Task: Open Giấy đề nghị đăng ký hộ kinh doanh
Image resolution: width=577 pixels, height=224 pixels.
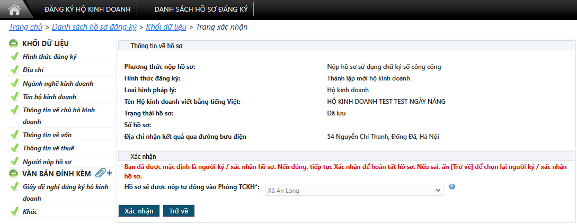Action: 65,187
